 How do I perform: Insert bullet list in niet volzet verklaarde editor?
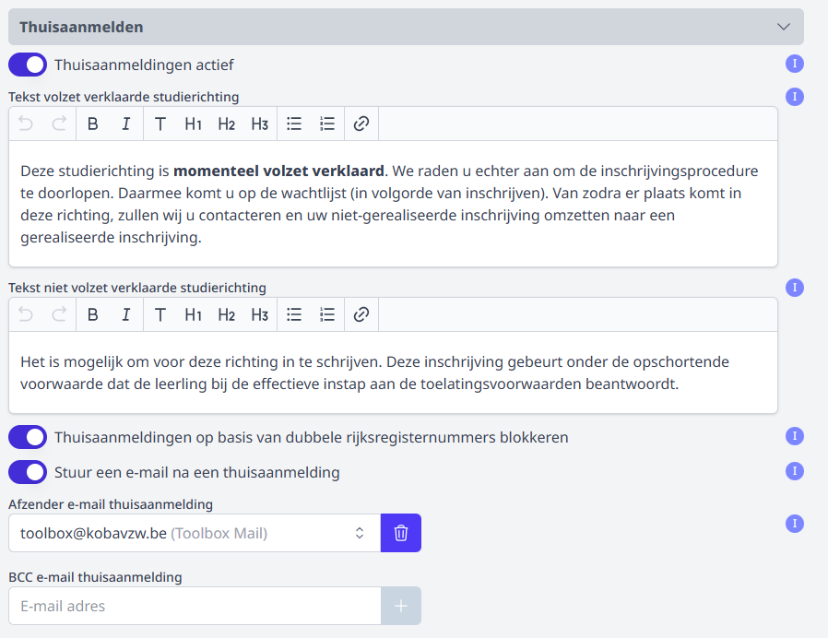tap(294, 314)
